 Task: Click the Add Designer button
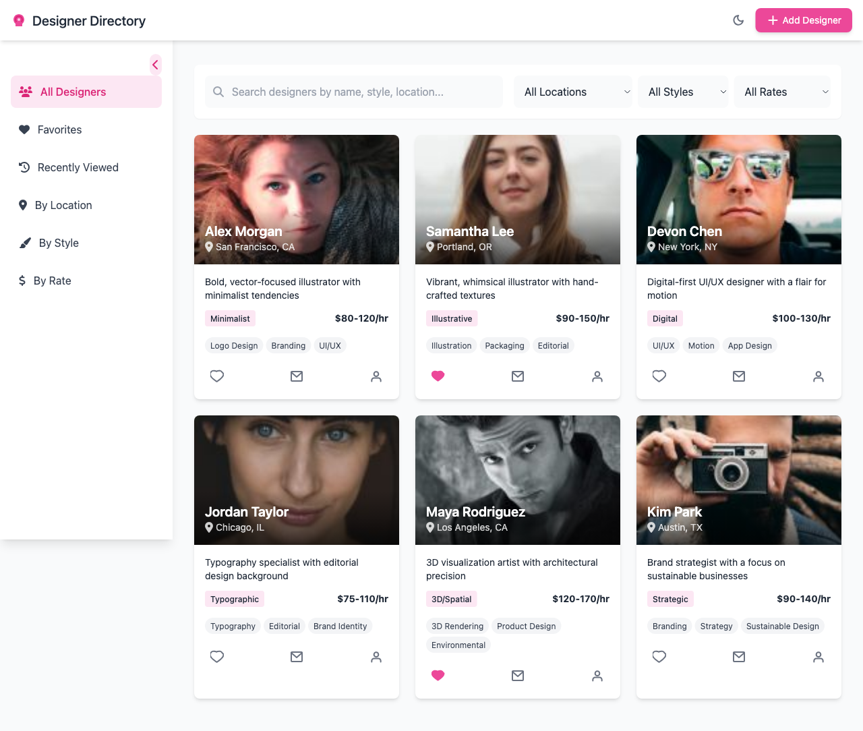803,20
